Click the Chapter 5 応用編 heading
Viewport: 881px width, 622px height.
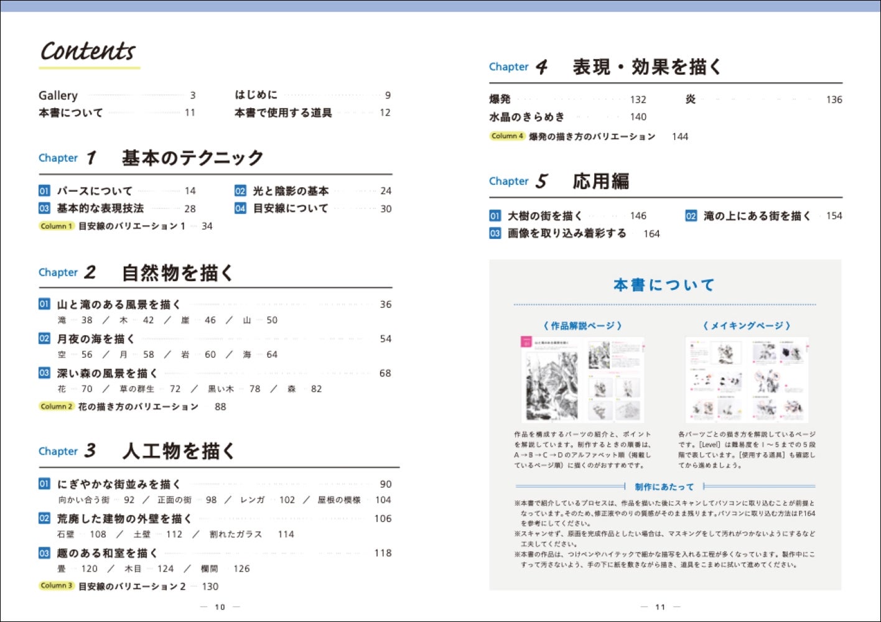[x=559, y=181]
